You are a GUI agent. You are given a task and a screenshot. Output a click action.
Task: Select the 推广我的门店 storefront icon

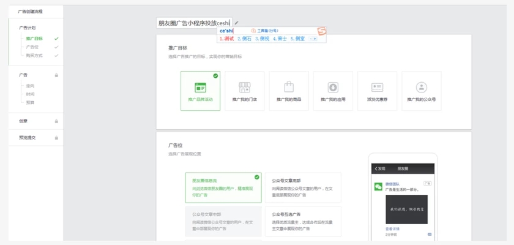tap(244, 88)
